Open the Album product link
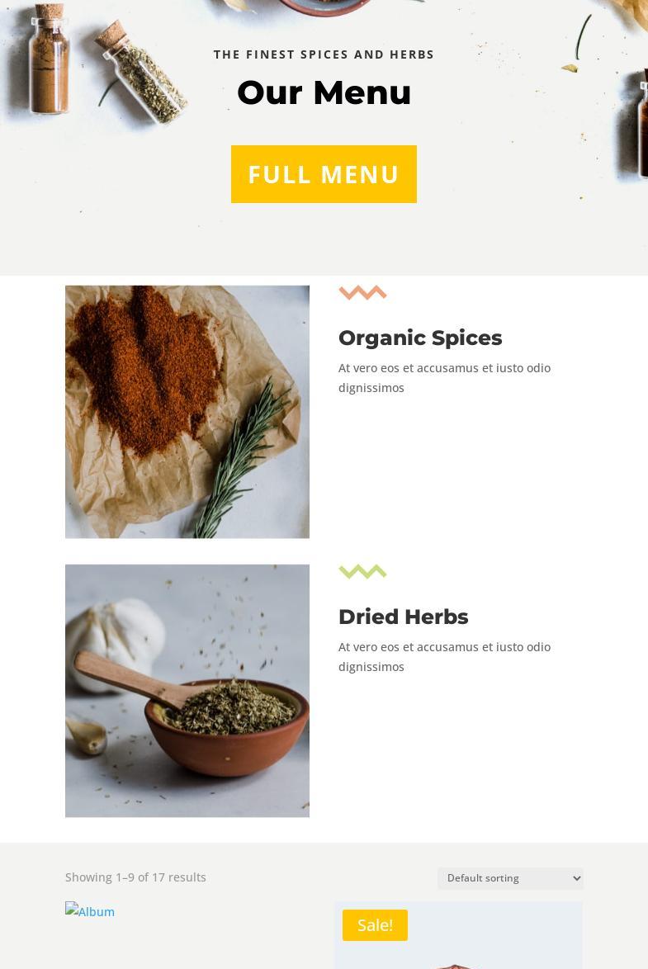This screenshot has height=969, width=648. (90, 911)
